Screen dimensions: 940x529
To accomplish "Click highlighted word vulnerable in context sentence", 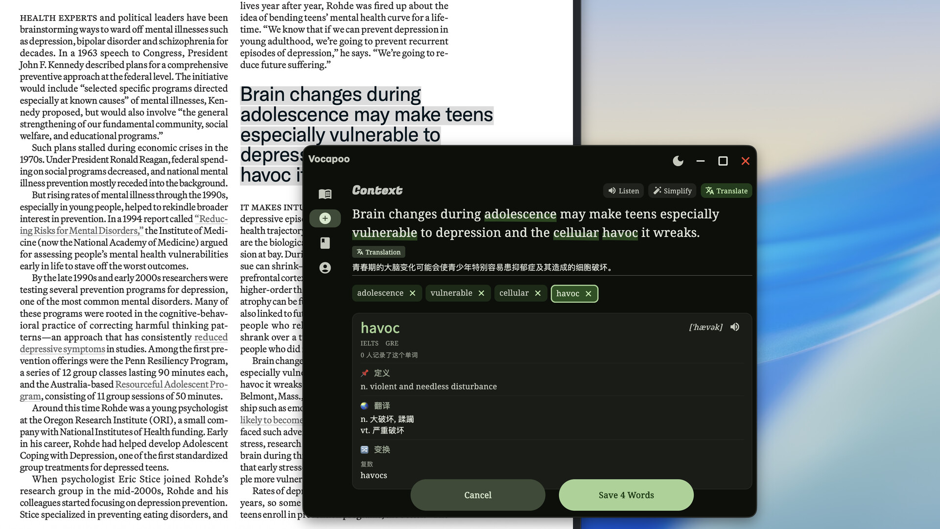I will click(384, 233).
